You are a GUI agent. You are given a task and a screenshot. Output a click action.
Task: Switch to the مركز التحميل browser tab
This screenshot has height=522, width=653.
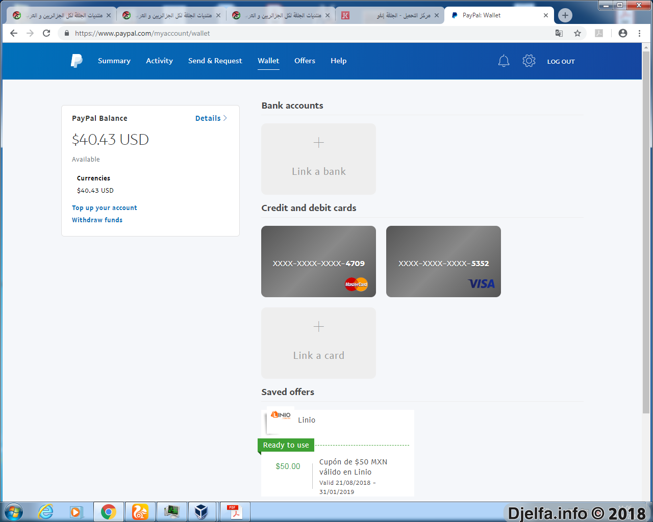pos(390,15)
